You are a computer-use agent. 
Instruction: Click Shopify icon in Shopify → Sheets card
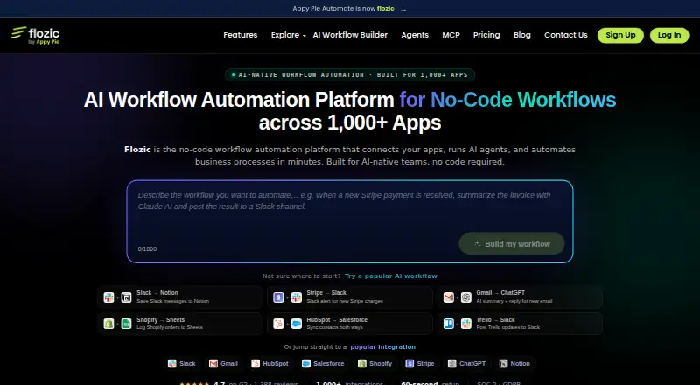pyautogui.click(x=108, y=324)
